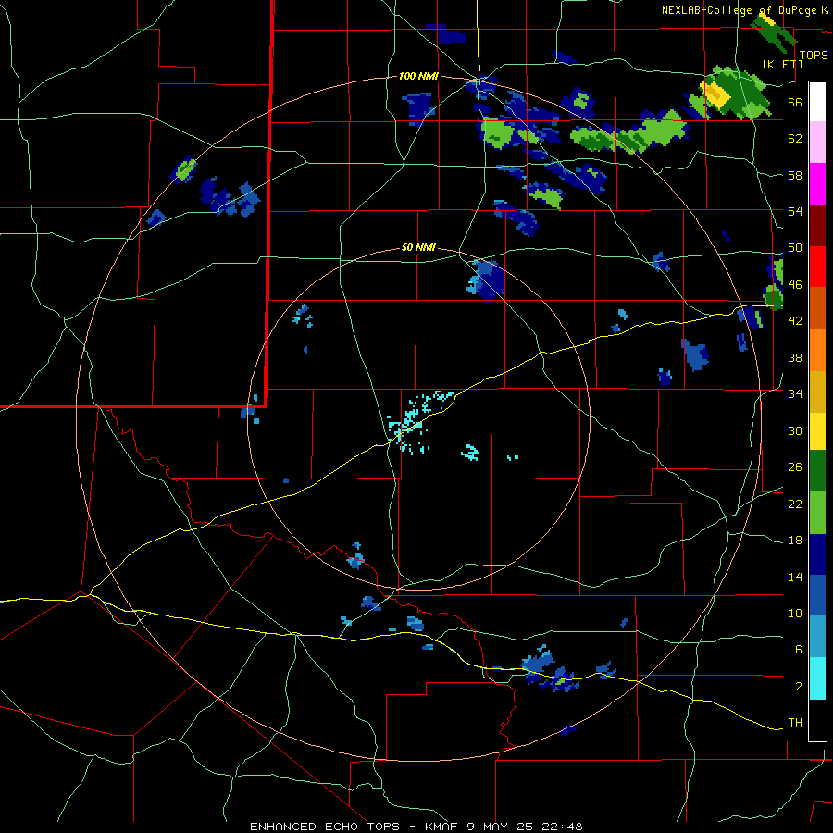This screenshot has width=833, height=833.
Task: Click the white swatch in the tops legend
Action: pyautogui.click(x=817, y=102)
